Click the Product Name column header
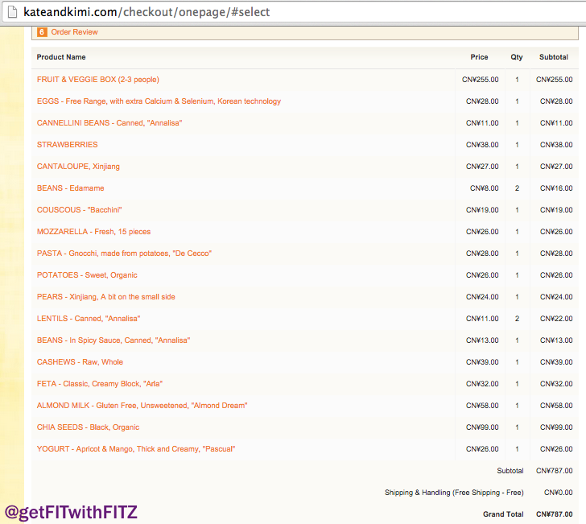Screen dimensions: 586x524 [61, 57]
